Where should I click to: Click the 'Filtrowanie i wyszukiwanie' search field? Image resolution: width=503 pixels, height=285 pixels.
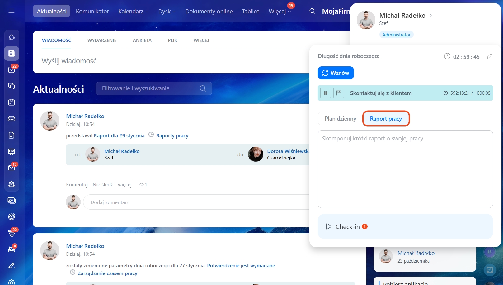click(149, 88)
